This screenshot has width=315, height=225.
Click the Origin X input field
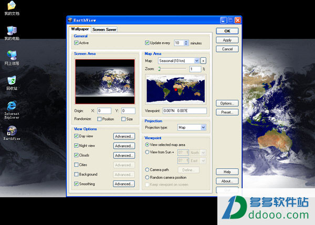point(104,111)
